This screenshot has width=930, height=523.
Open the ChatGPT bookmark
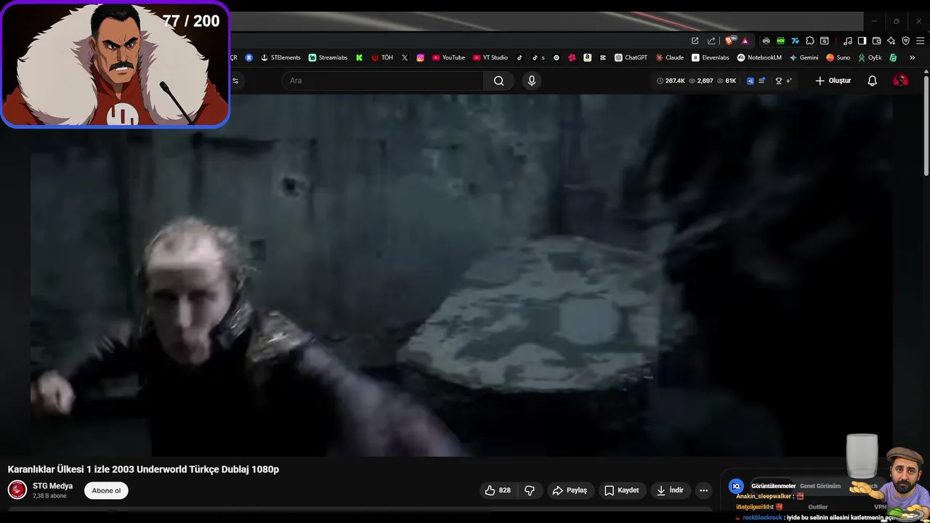click(631, 57)
